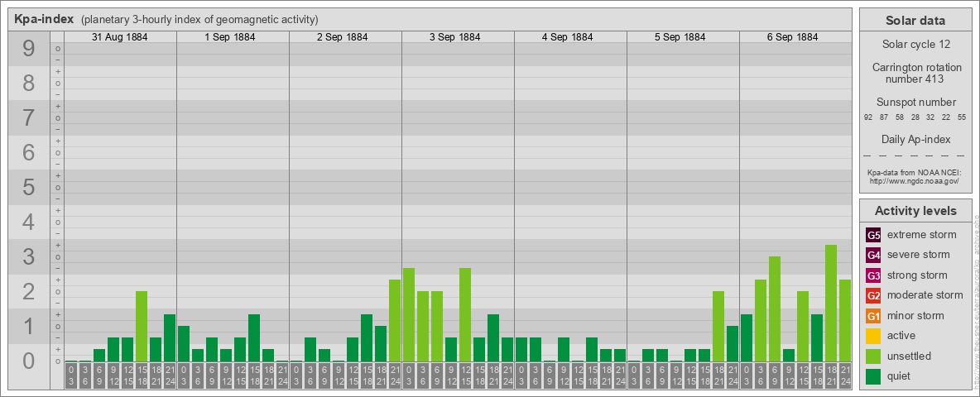Screen dimensions: 980x397
Task: Click the 0-3 bar on 3 Sep 1884
Action: click(409, 314)
